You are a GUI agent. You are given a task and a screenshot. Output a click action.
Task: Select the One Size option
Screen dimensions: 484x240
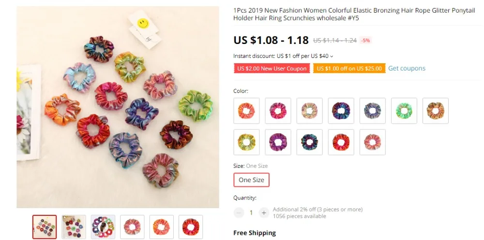point(251,180)
